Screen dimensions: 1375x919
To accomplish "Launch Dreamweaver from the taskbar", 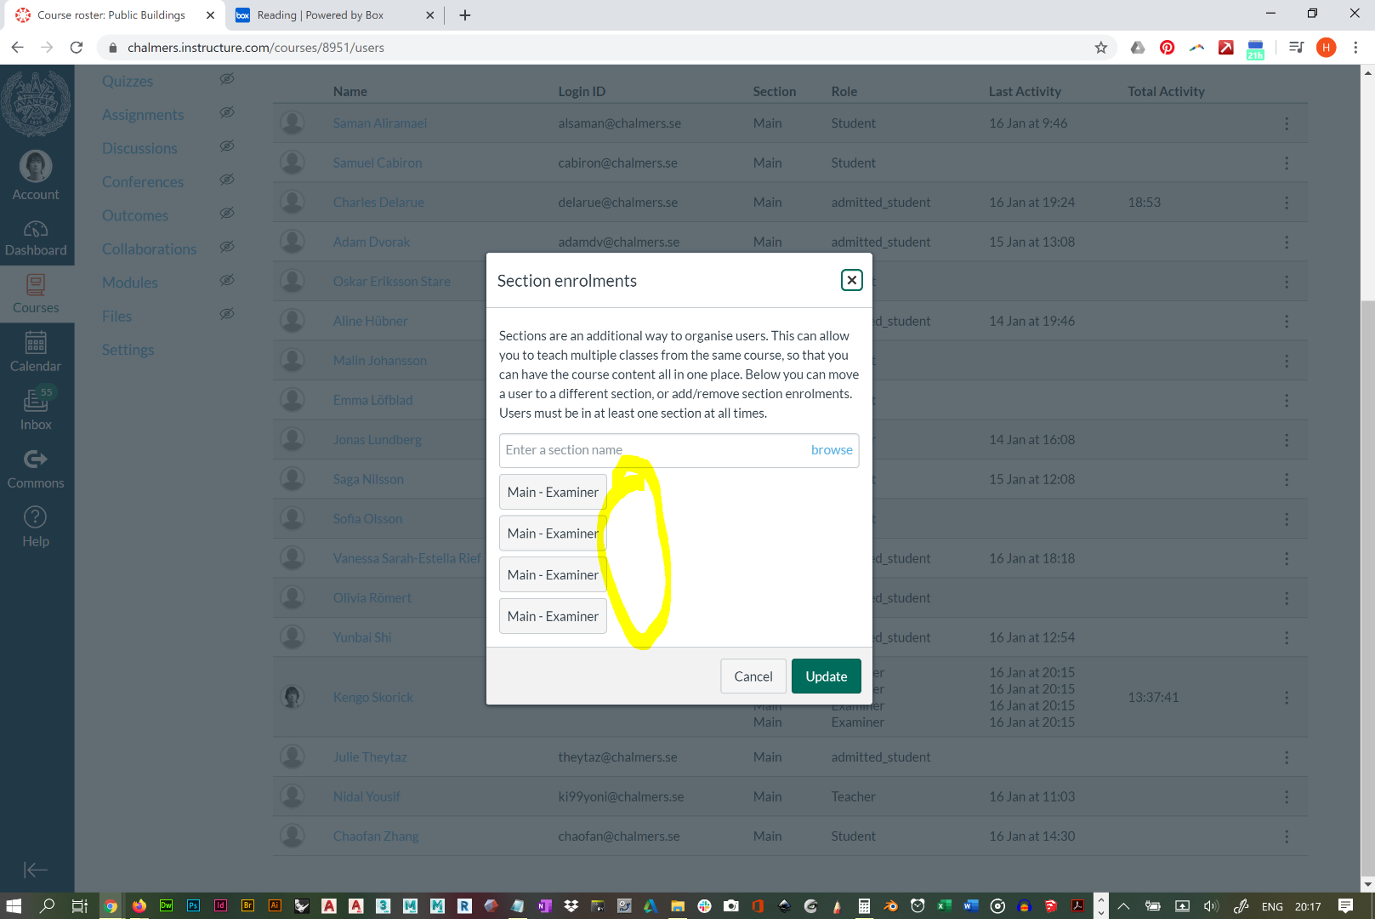I will [166, 906].
